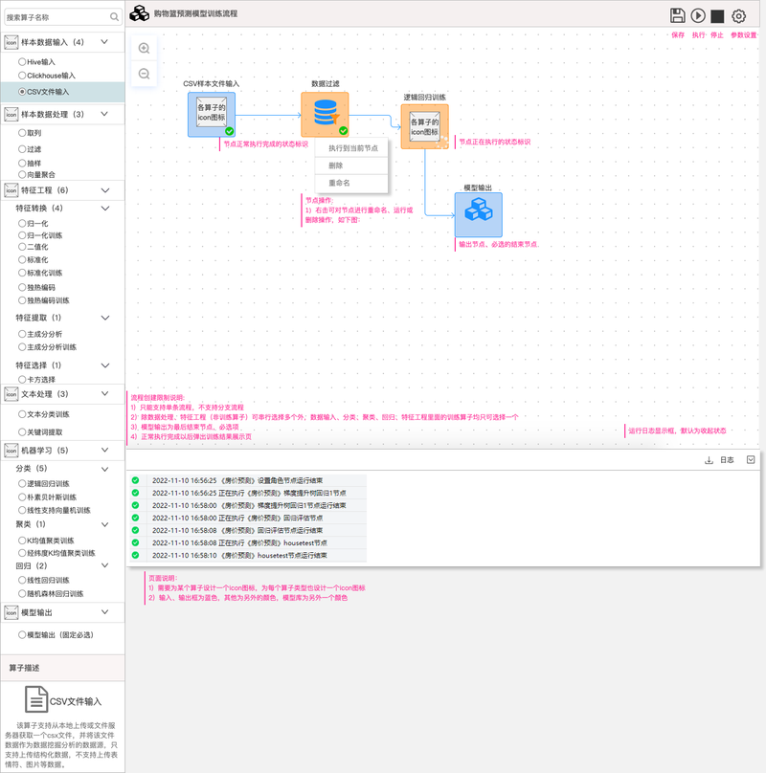
Task: Zoom in on the canvas
Action: [x=145, y=48]
